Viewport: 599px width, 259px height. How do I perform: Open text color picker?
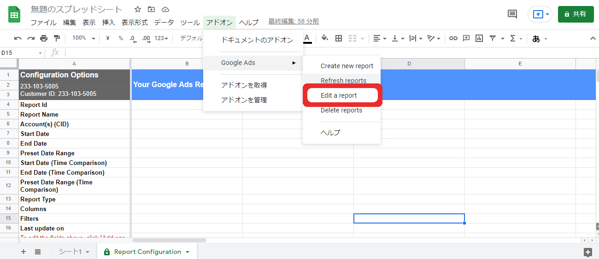307,38
